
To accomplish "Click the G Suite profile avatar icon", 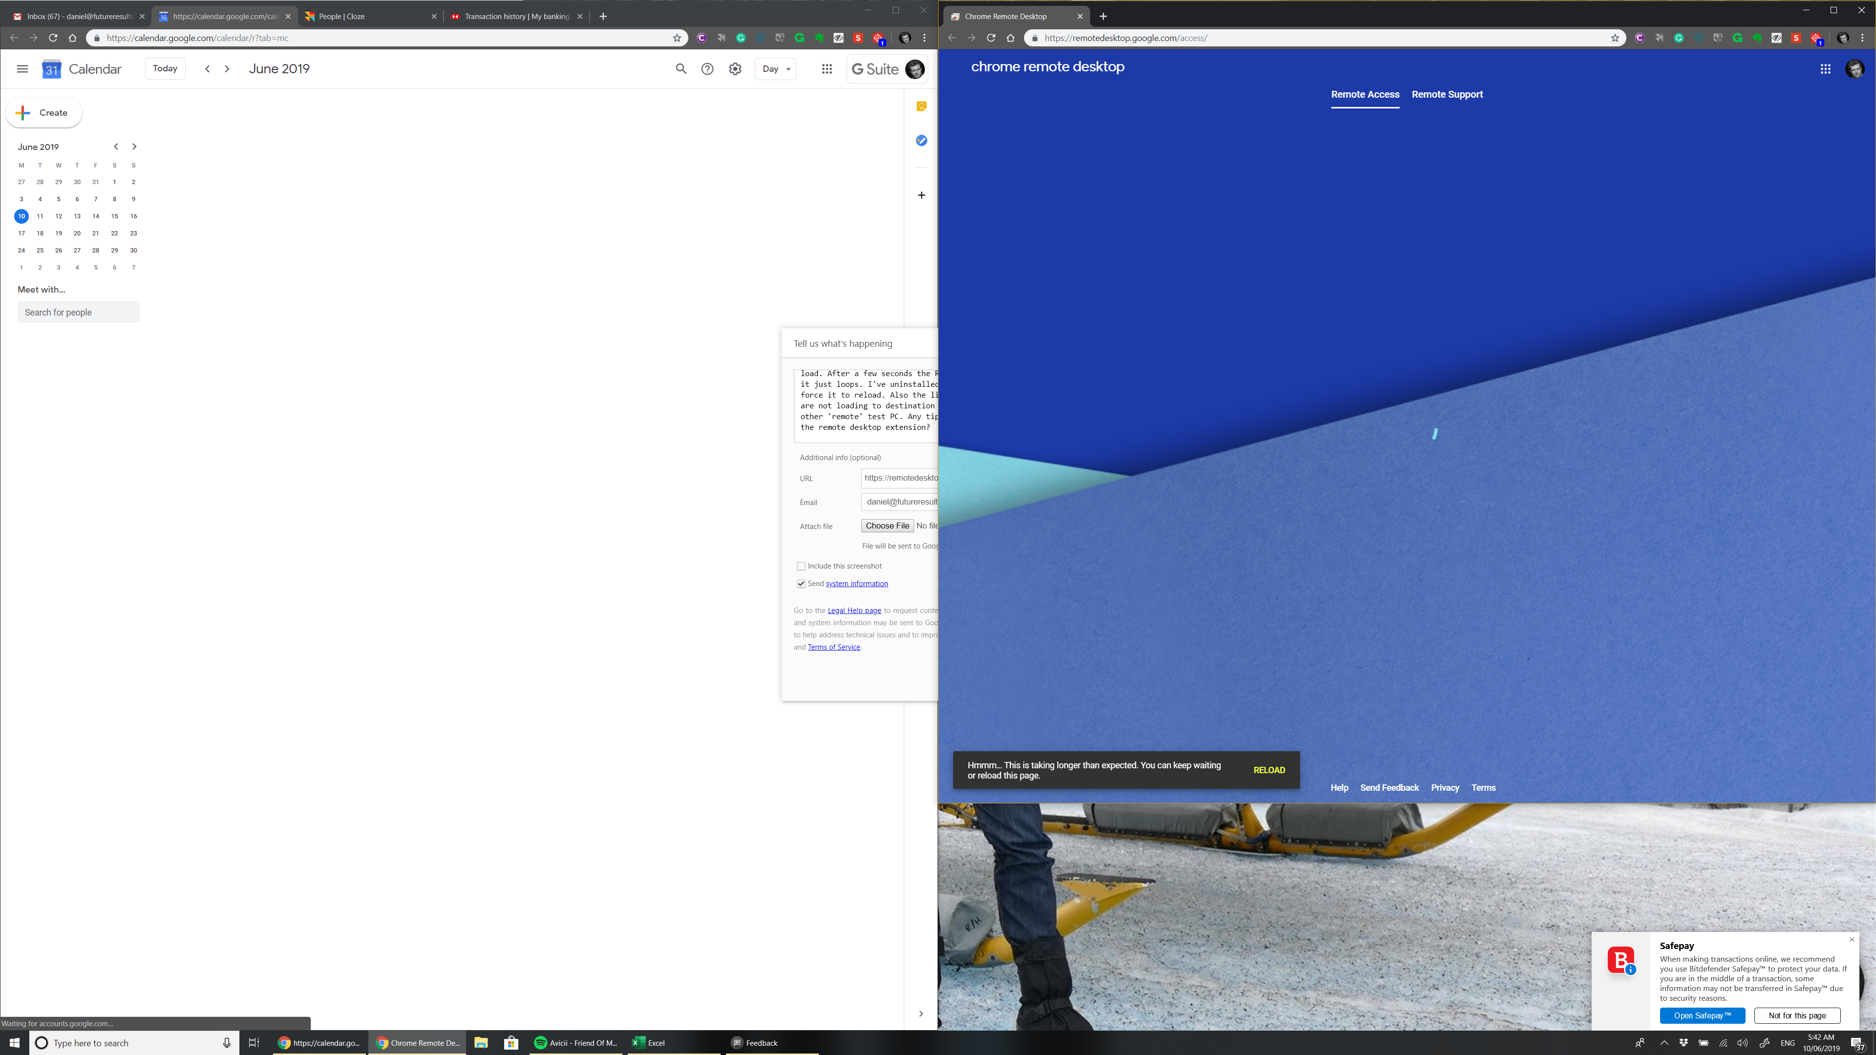I will pyautogui.click(x=916, y=68).
